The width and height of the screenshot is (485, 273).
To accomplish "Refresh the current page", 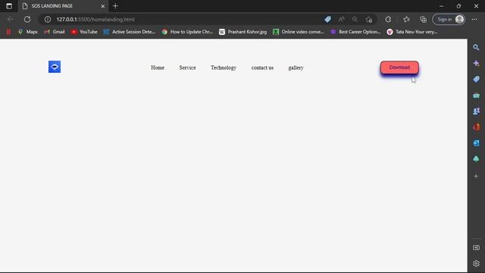I will pyautogui.click(x=27, y=19).
